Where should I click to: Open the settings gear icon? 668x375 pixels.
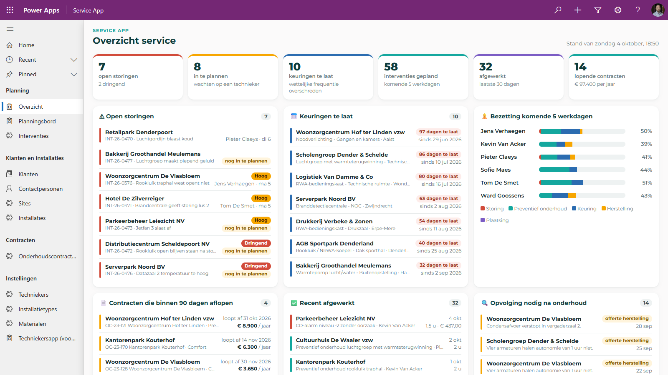[x=618, y=10]
